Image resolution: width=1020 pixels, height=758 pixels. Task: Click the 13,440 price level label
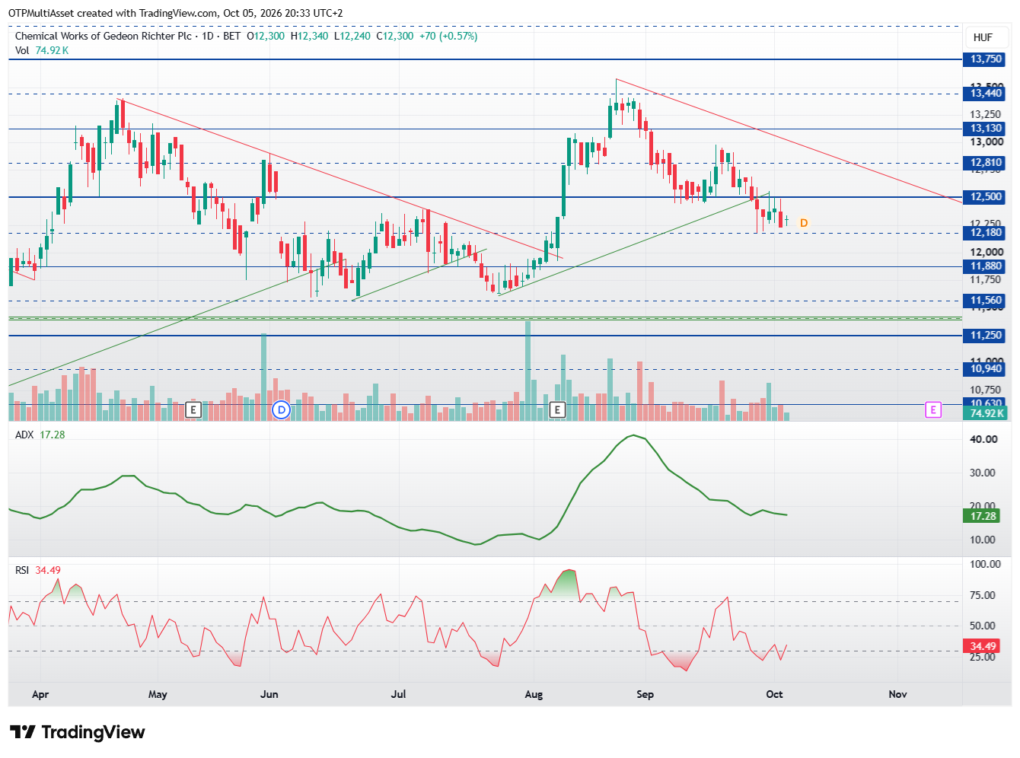pyautogui.click(x=986, y=93)
